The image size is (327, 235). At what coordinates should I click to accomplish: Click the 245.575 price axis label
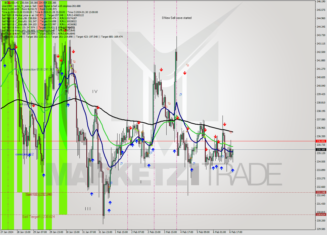321,10
